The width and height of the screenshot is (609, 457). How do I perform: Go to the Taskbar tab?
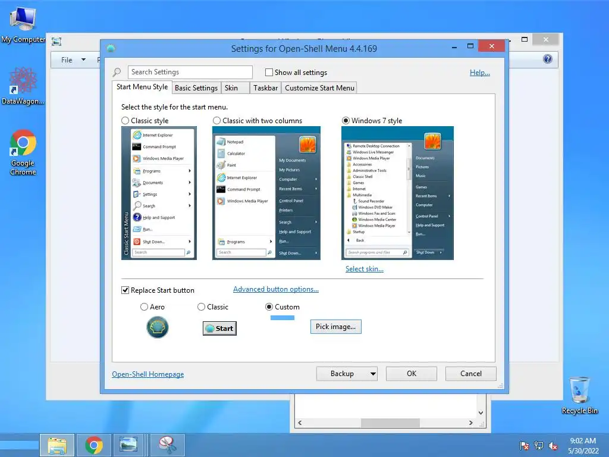266,88
